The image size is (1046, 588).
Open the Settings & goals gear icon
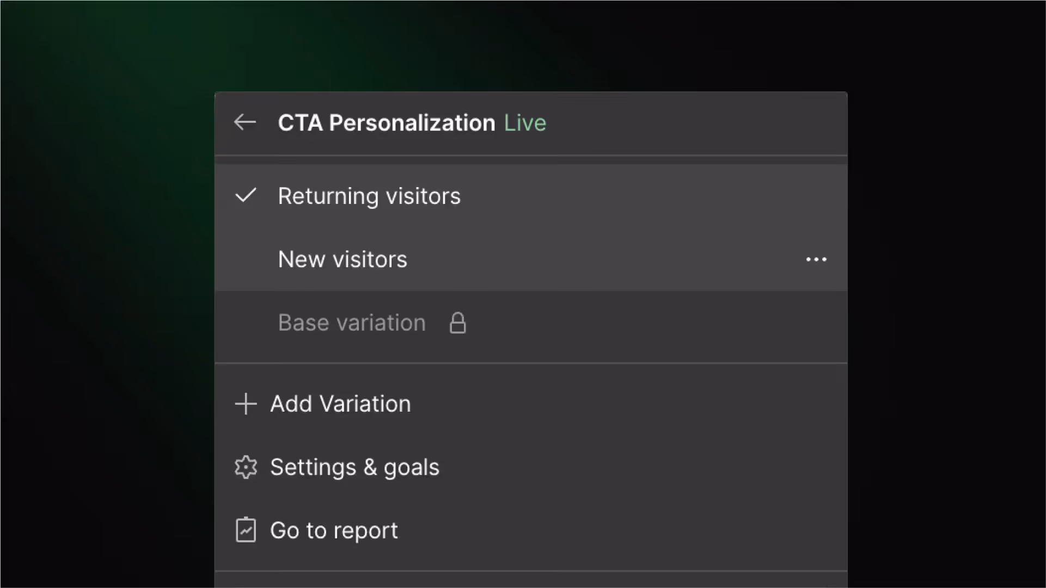(x=246, y=467)
